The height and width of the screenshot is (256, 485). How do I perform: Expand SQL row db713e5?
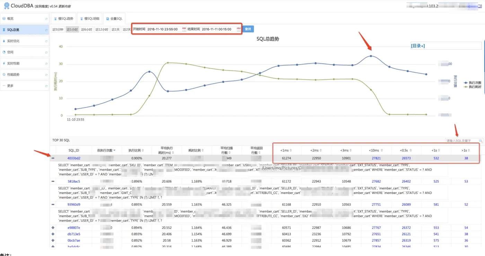pyautogui.click(x=53, y=234)
